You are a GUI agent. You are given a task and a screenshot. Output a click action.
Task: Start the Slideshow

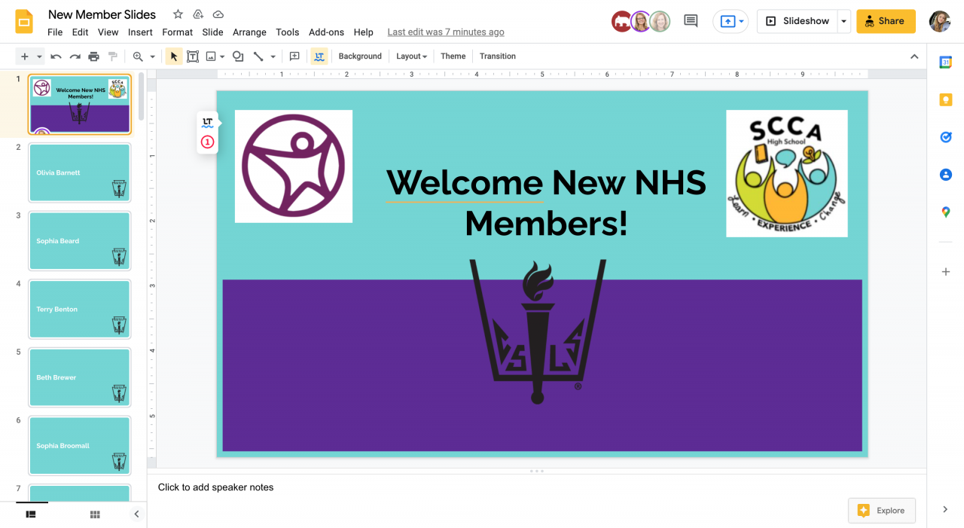[798, 21]
